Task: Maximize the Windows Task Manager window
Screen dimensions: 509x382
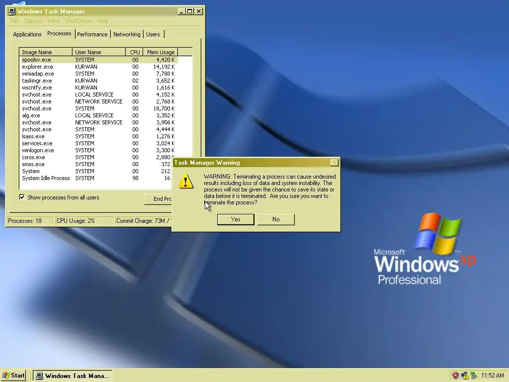Action: point(190,11)
